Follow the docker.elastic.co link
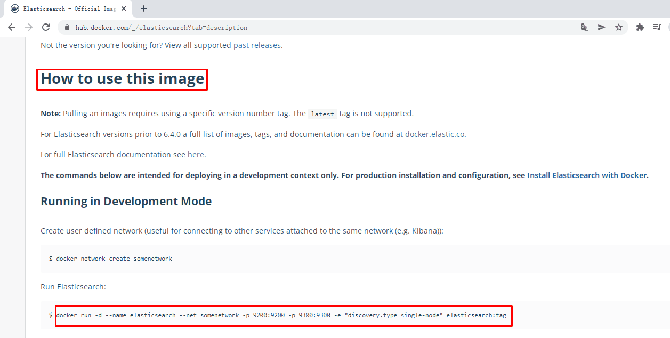670x338 pixels. tap(435, 134)
